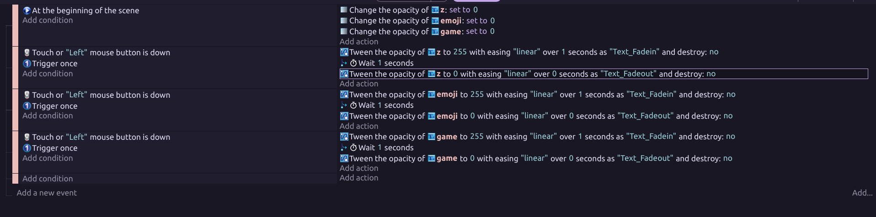876x217 pixels.
Task: Click game object icon in 'set to 0' action
Action: (435, 32)
